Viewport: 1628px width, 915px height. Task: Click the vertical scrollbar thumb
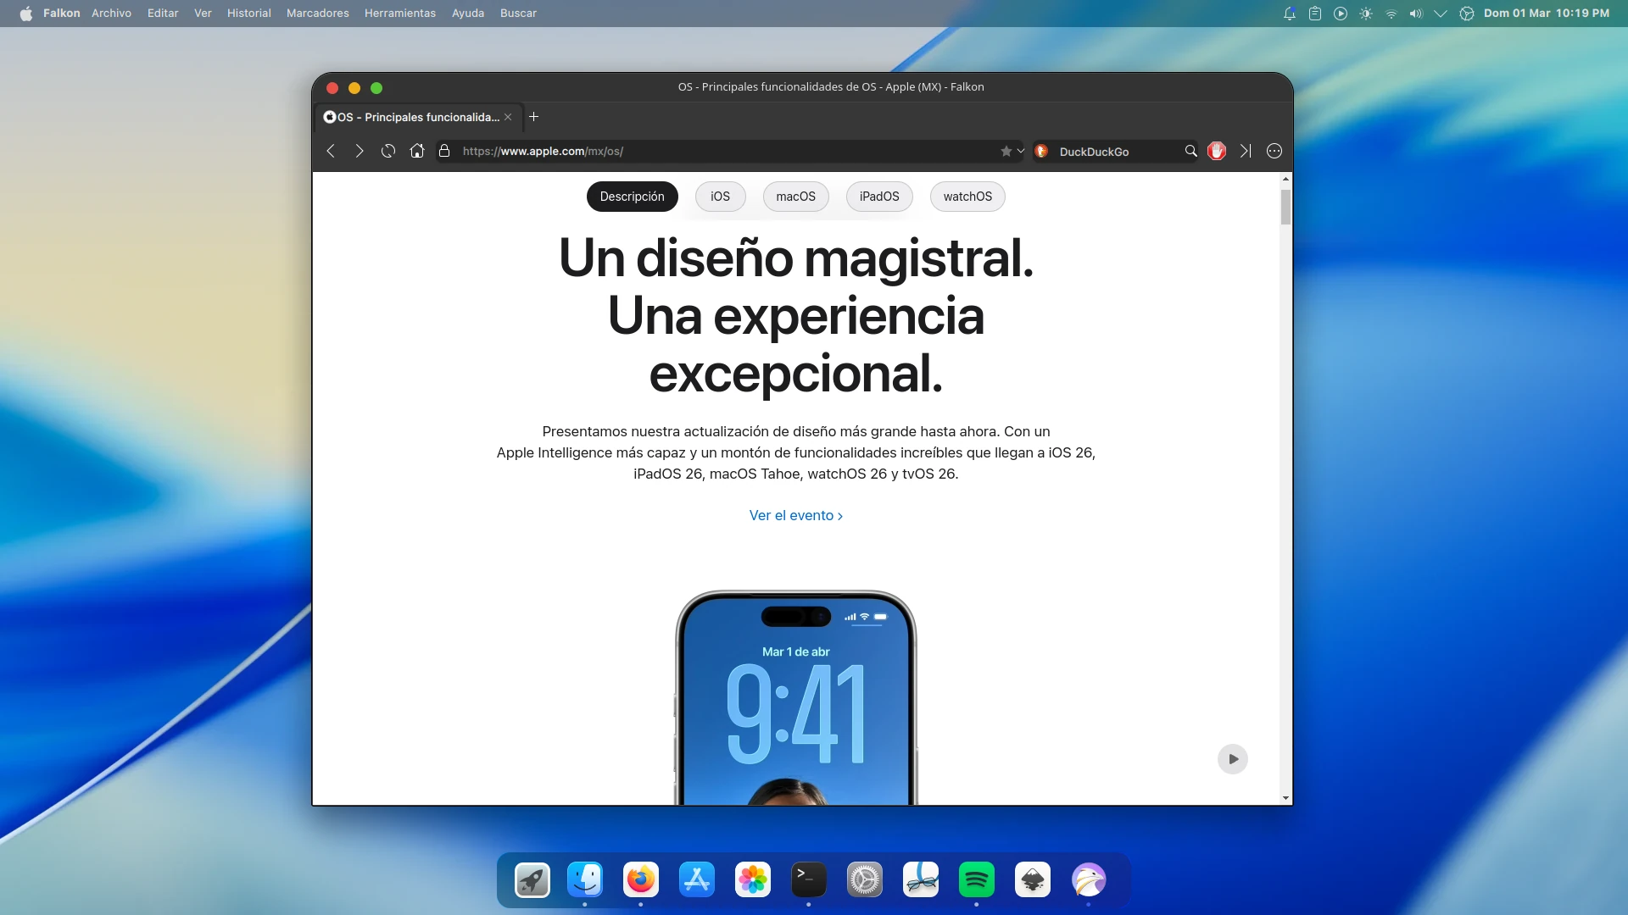click(x=1285, y=207)
